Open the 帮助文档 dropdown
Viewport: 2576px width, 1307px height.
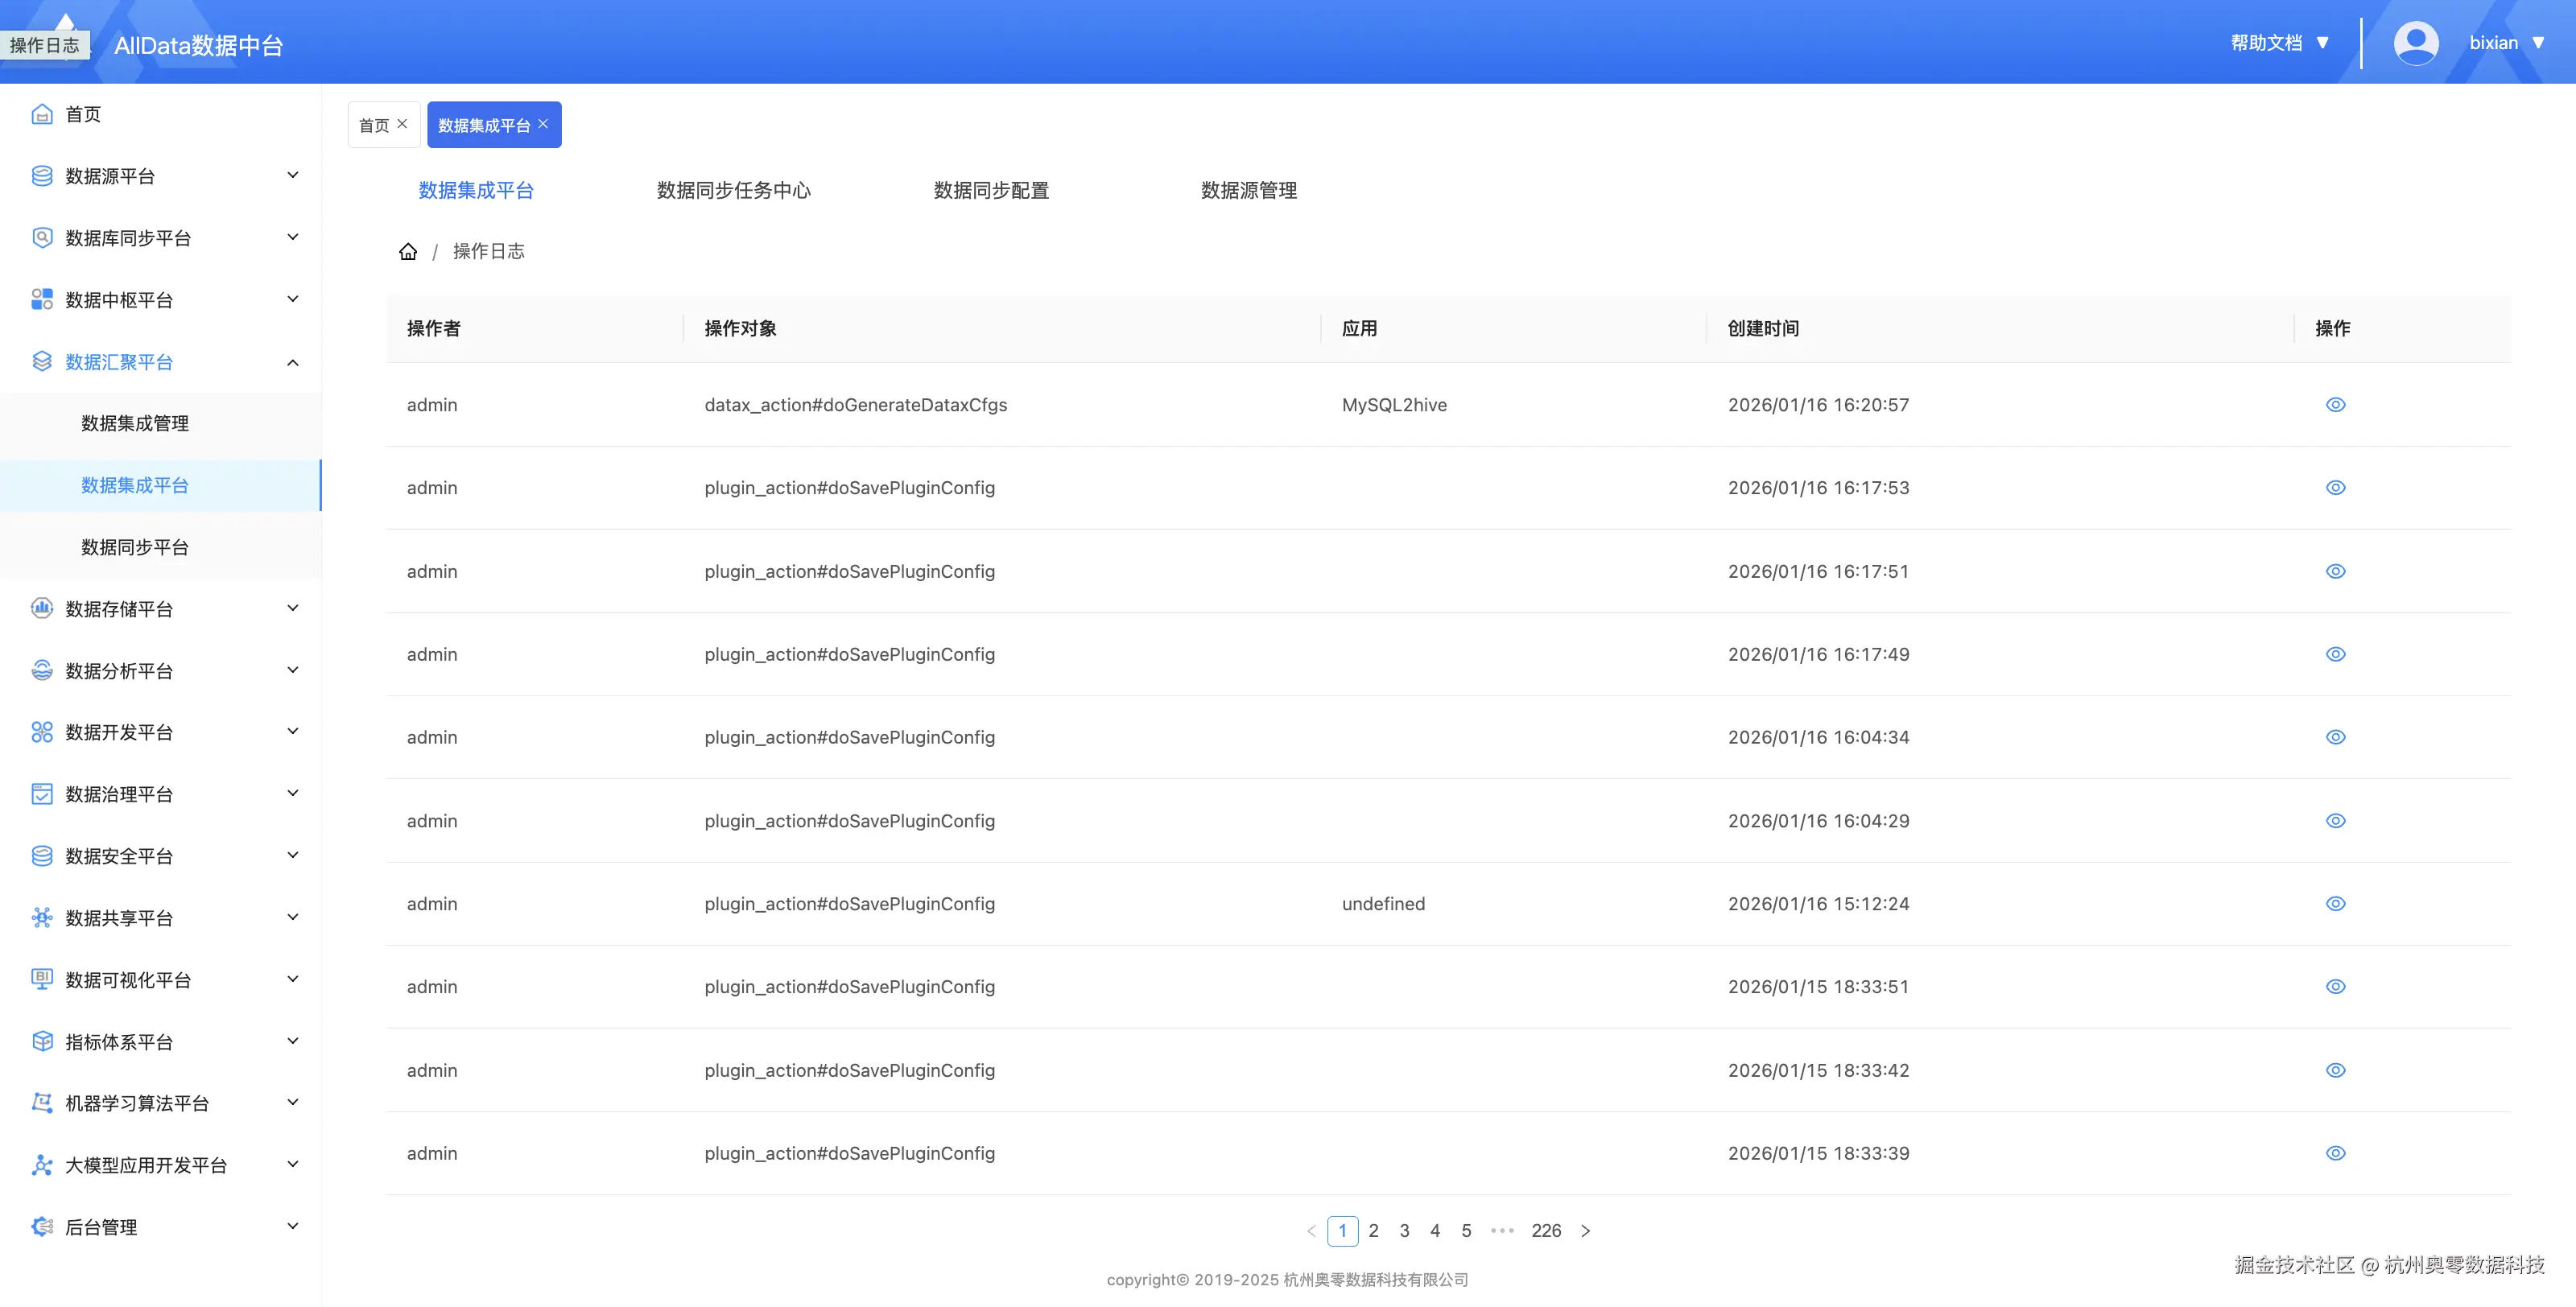2279,43
